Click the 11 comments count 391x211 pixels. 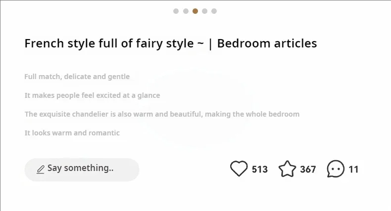point(353,169)
